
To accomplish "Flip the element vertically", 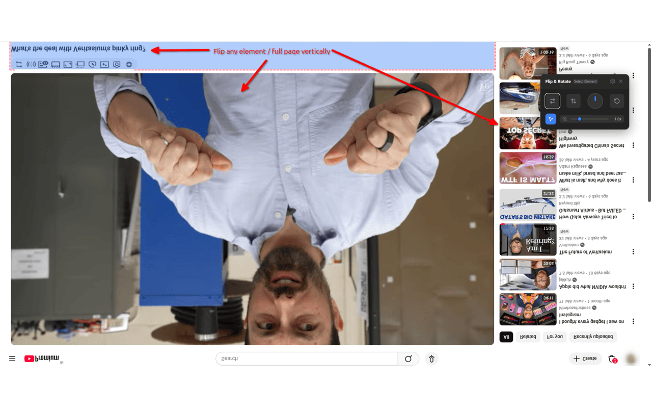I will pos(574,100).
